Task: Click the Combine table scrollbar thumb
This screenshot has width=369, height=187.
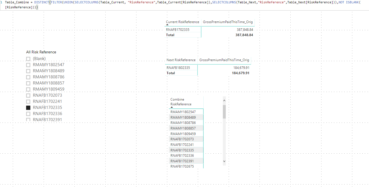Action: [x=224, y=112]
